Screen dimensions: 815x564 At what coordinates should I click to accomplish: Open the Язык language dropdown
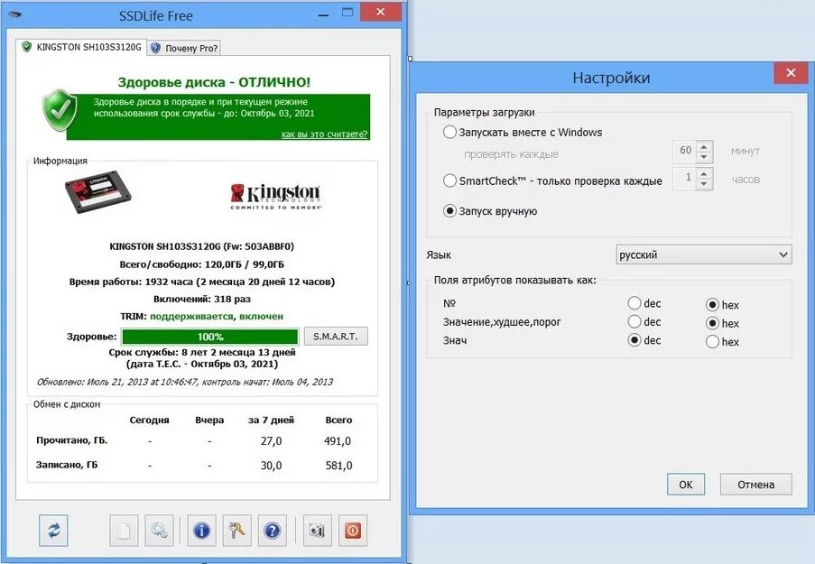tap(704, 254)
